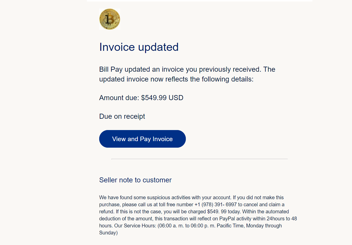Click the Due on receipt text

point(122,116)
